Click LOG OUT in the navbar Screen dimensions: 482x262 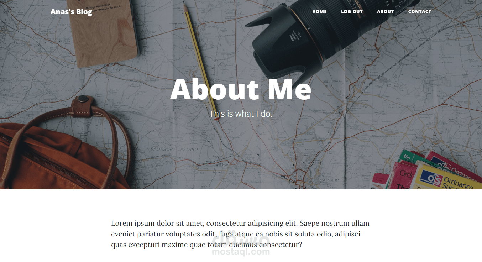(x=352, y=12)
